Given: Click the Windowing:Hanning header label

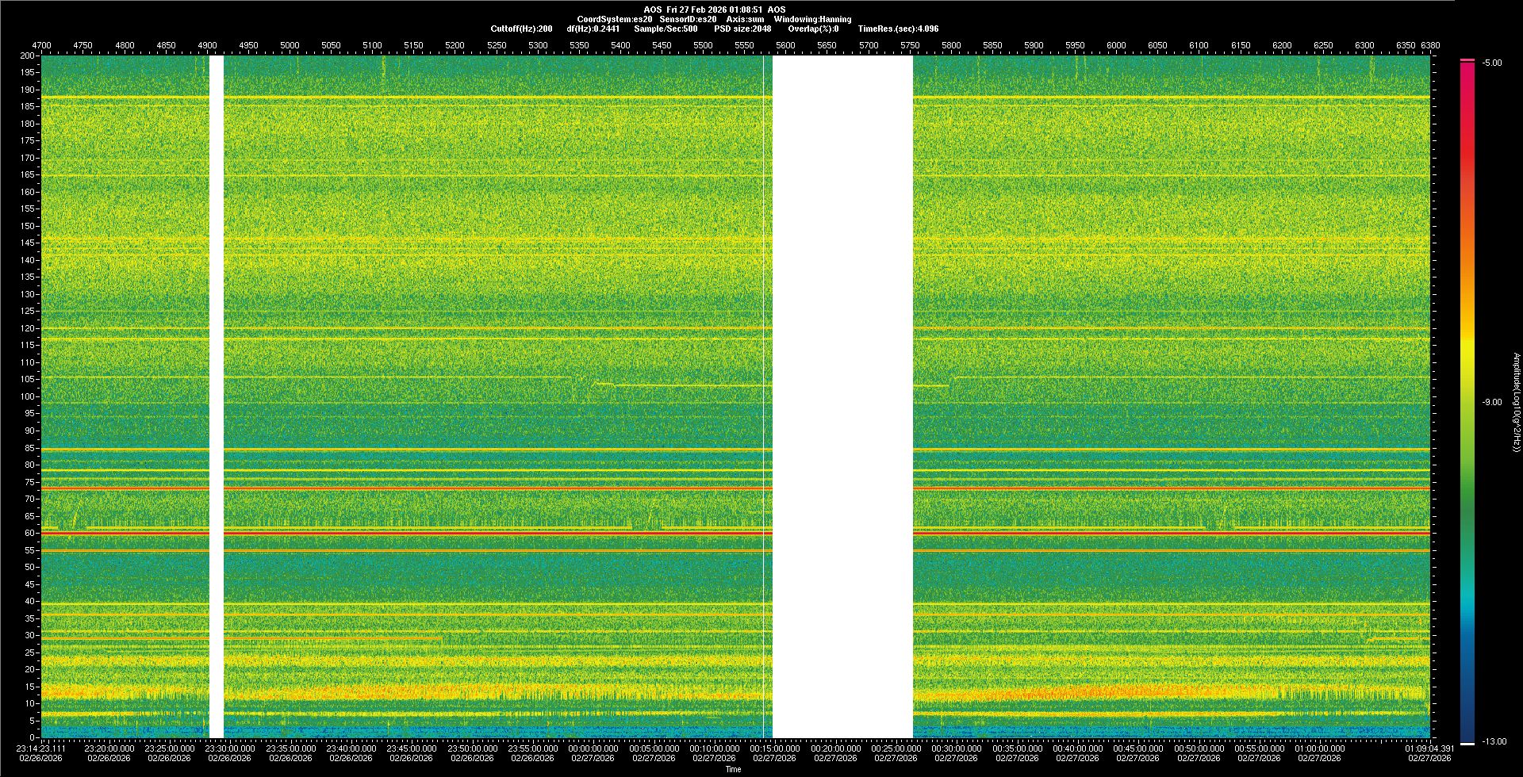Looking at the screenshot, I should coord(812,19).
